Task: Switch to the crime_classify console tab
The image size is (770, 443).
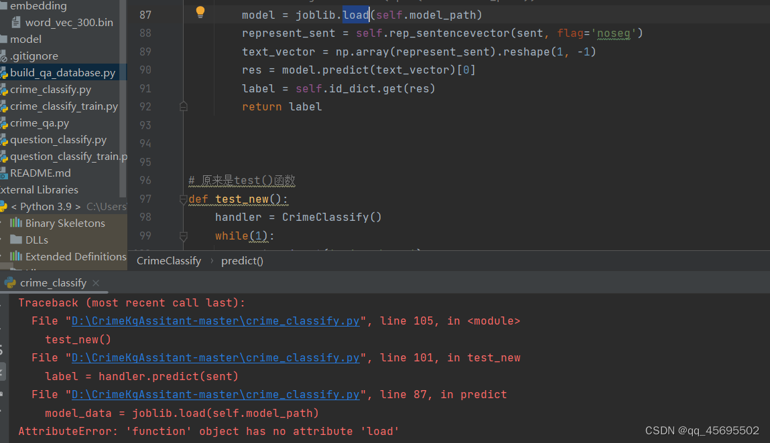Action: tap(54, 282)
